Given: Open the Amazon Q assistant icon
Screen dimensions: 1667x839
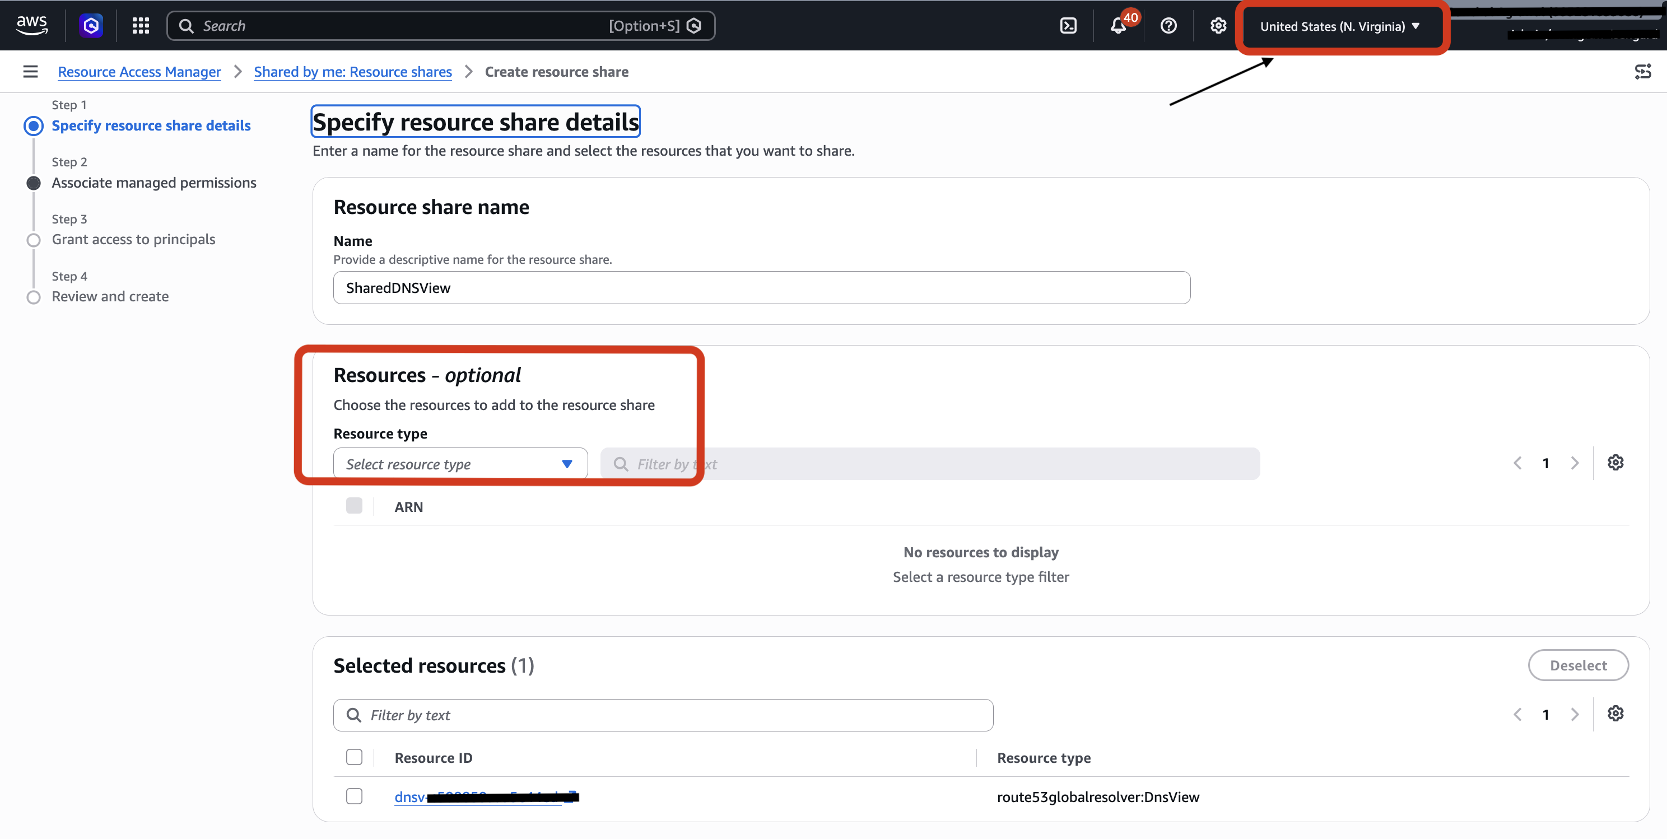Looking at the screenshot, I should pyautogui.click(x=91, y=25).
